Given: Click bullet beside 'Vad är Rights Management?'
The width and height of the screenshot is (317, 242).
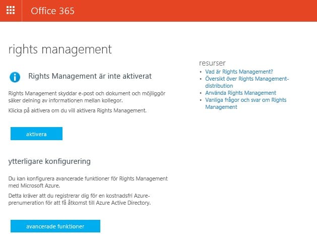Looking at the screenshot, I should (202, 72).
